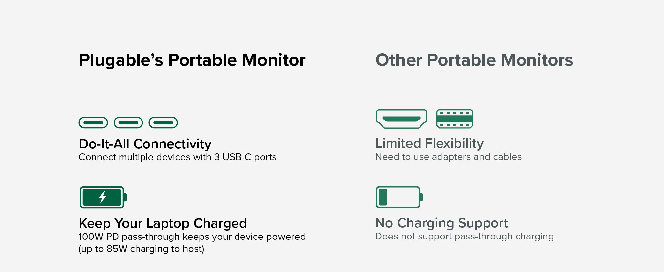Click the first USB-C port icon
The image size is (664, 272).
pyautogui.click(x=93, y=123)
